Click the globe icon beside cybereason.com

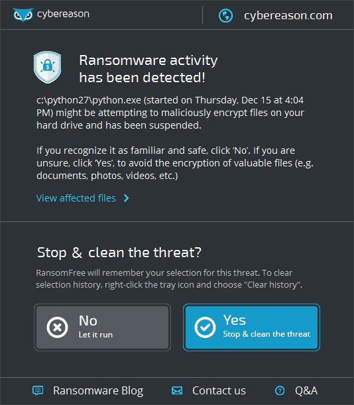(225, 16)
